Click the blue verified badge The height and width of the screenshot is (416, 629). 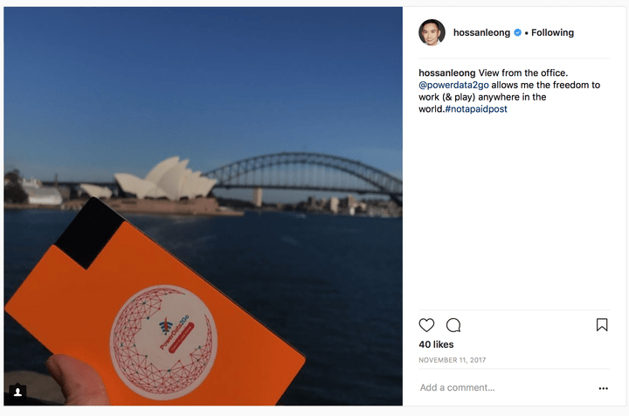coord(517,32)
